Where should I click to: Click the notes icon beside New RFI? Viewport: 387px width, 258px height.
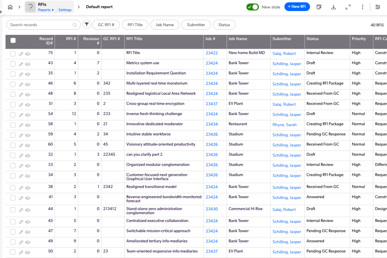(x=319, y=7)
